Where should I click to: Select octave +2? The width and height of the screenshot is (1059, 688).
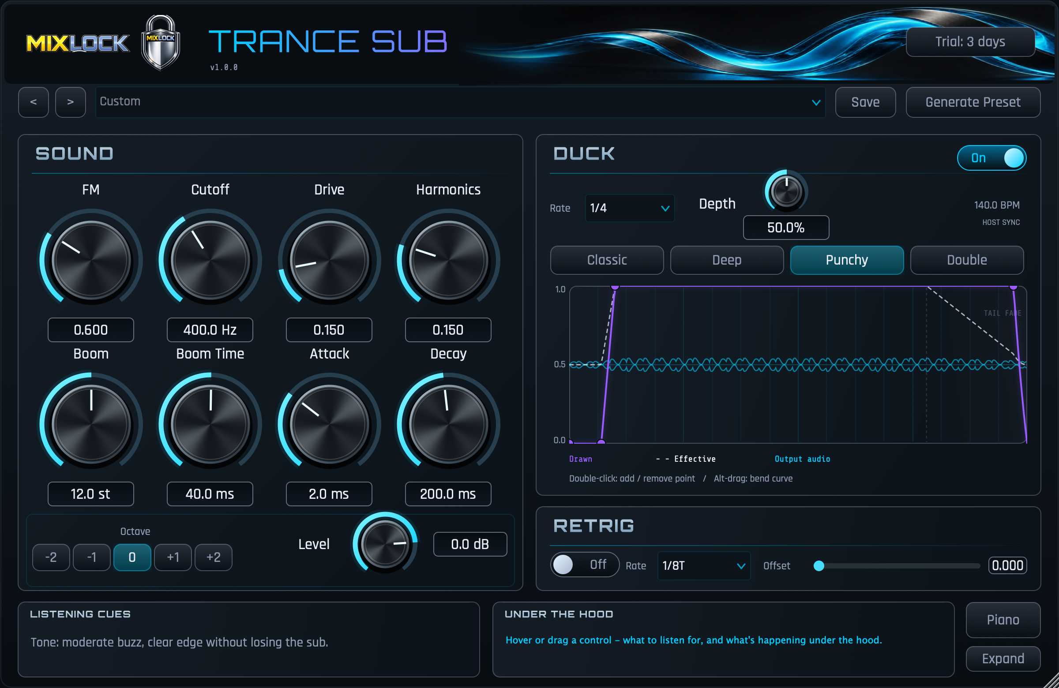[x=214, y=557]
